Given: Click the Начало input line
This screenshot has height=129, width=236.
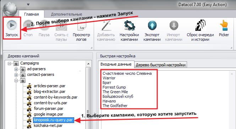Looking at the screenshot, I should (x=109, y=101).
